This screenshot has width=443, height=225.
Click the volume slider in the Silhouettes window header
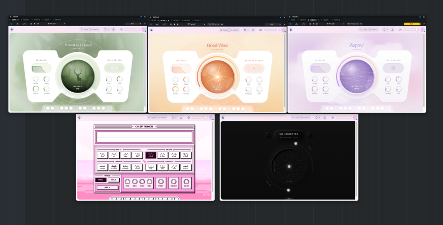(343, 117)
